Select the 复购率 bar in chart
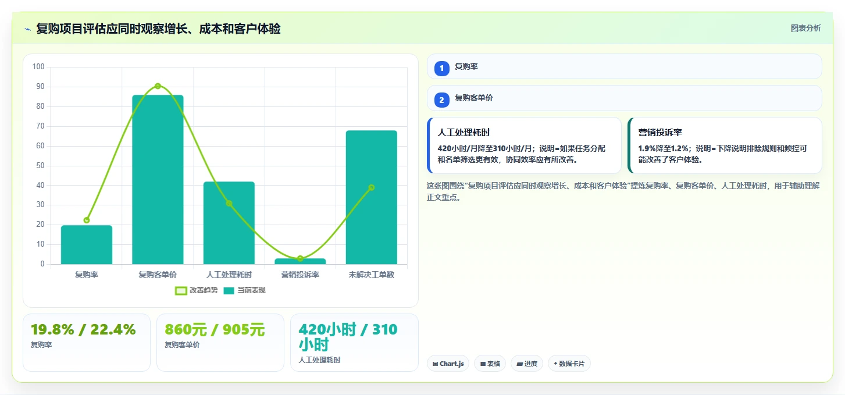The image size is (845, 395). click(x=87, y=245)
